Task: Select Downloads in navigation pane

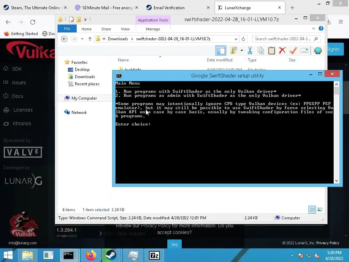Action: (x=81, y=77)
